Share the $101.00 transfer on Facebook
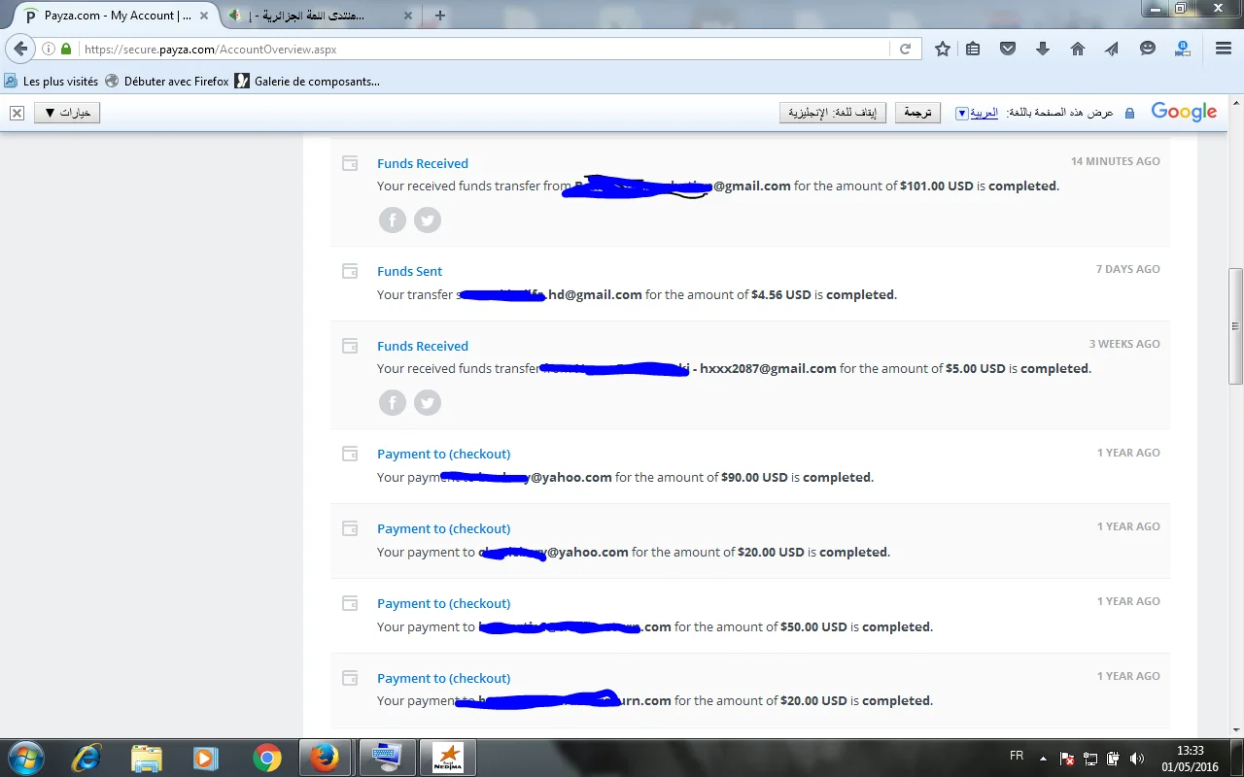 pos(393,220)
